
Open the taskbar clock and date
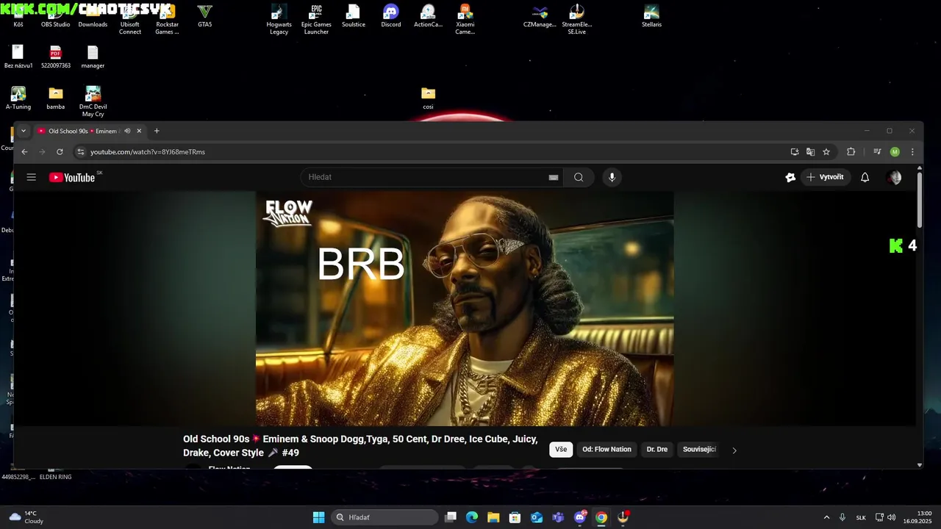pos(919,517)
